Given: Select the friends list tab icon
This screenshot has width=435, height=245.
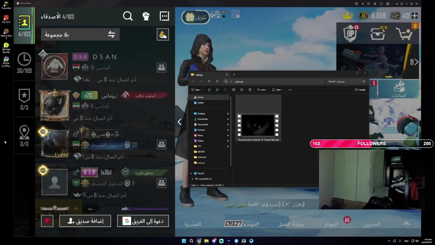Looking at the screenshot, I should coord(24,26).
